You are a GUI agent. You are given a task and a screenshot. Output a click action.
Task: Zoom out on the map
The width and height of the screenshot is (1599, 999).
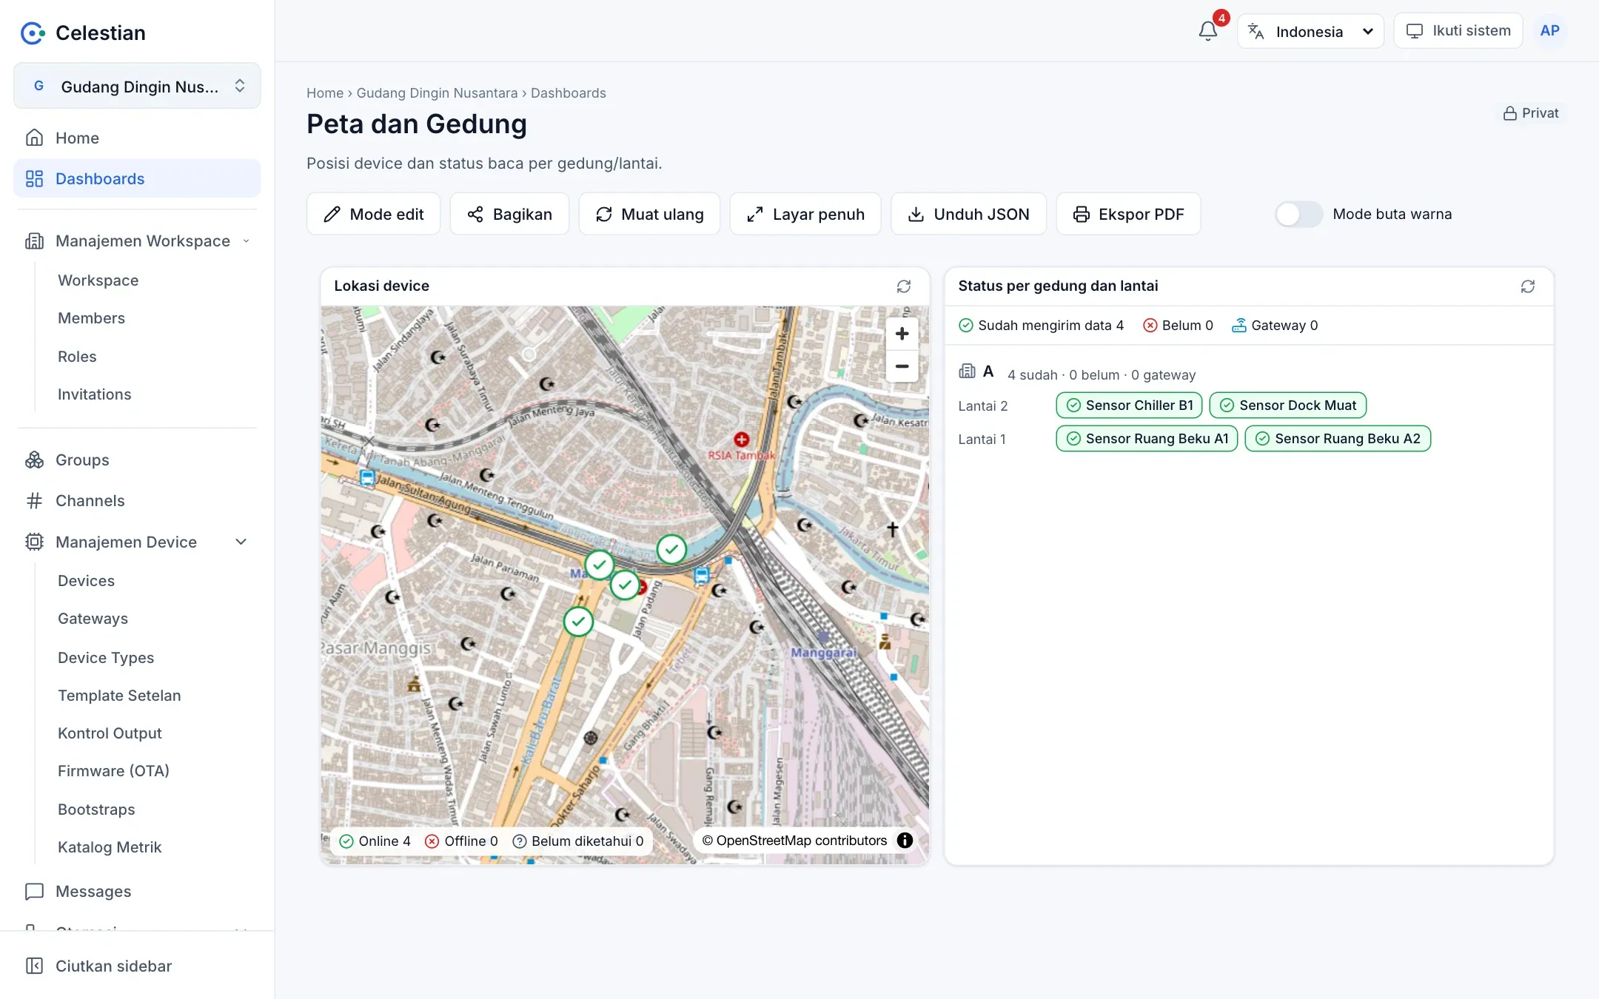coord(902,366)
